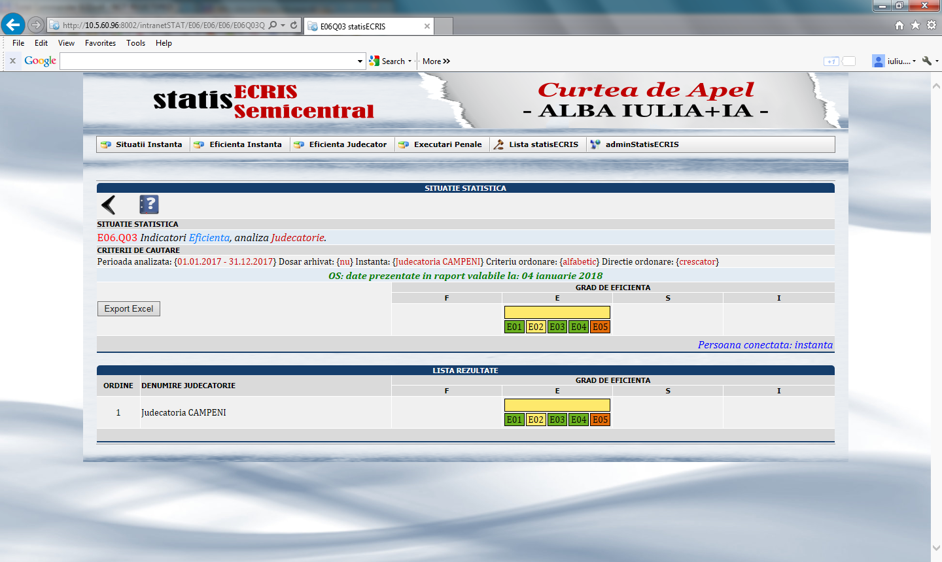Open the iuliu account dropdown
The height and width of the screenshot is (562, 942).
(894, 61)
